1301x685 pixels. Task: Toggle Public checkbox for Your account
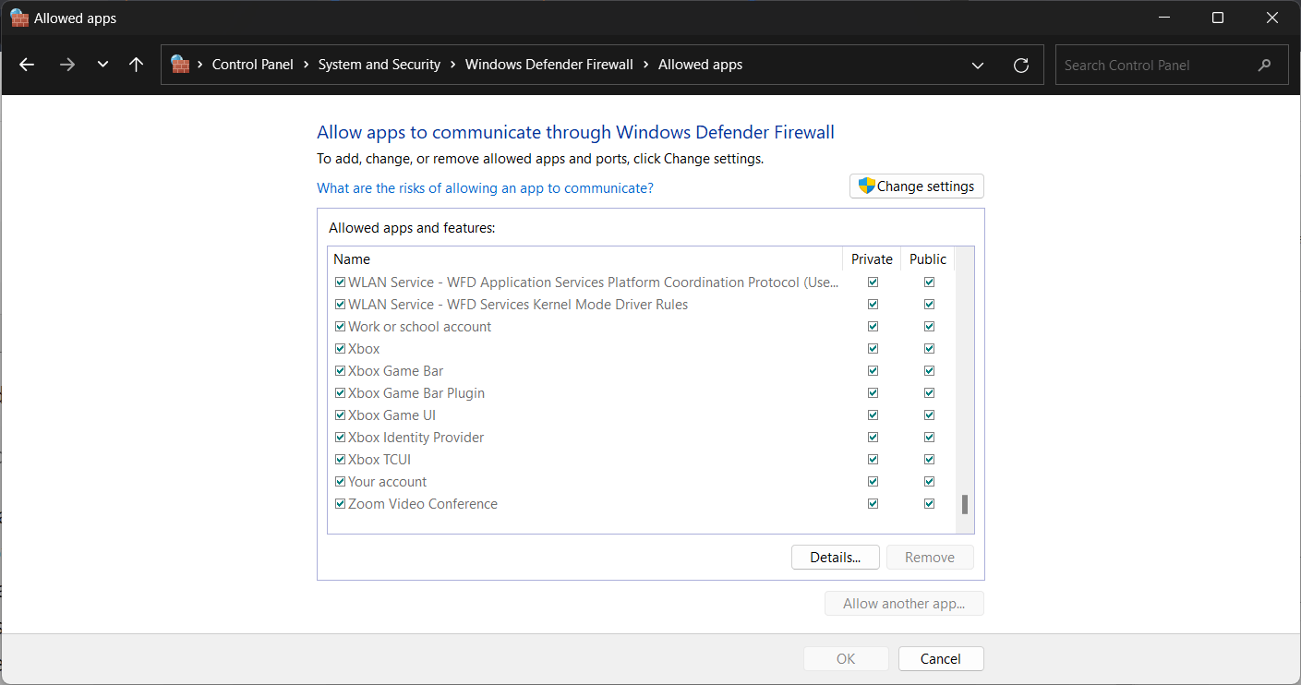pos(929,482)
